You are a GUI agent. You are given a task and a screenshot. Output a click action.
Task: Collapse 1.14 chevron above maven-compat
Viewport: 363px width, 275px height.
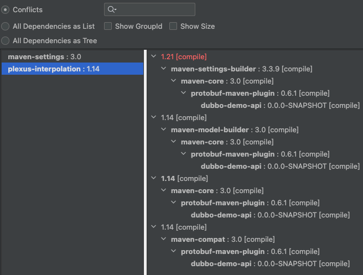tap(153, 227)
